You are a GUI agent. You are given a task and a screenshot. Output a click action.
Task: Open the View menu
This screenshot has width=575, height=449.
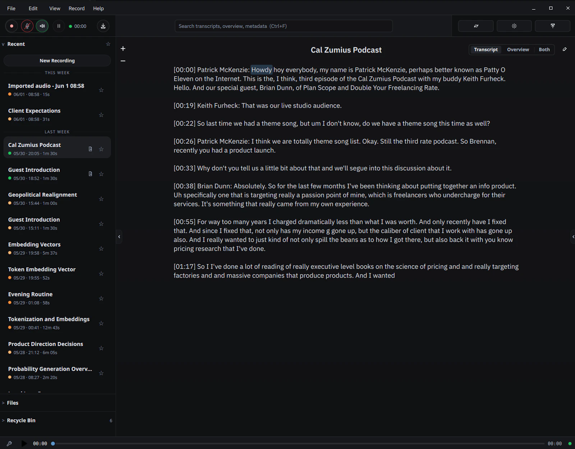55,8
